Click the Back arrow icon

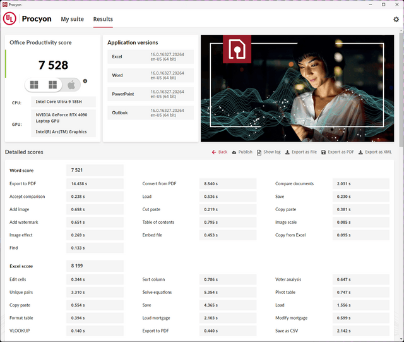coord(214,152)
